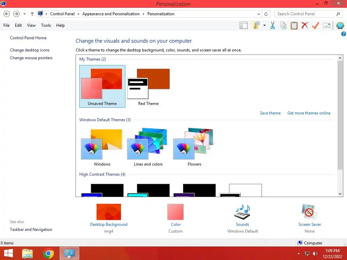The image size is (347, 260).
Task: Open the pink Color swatch settings
Action: 176,212
